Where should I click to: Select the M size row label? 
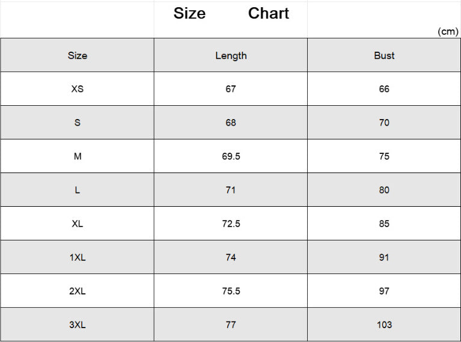[78, 156]
